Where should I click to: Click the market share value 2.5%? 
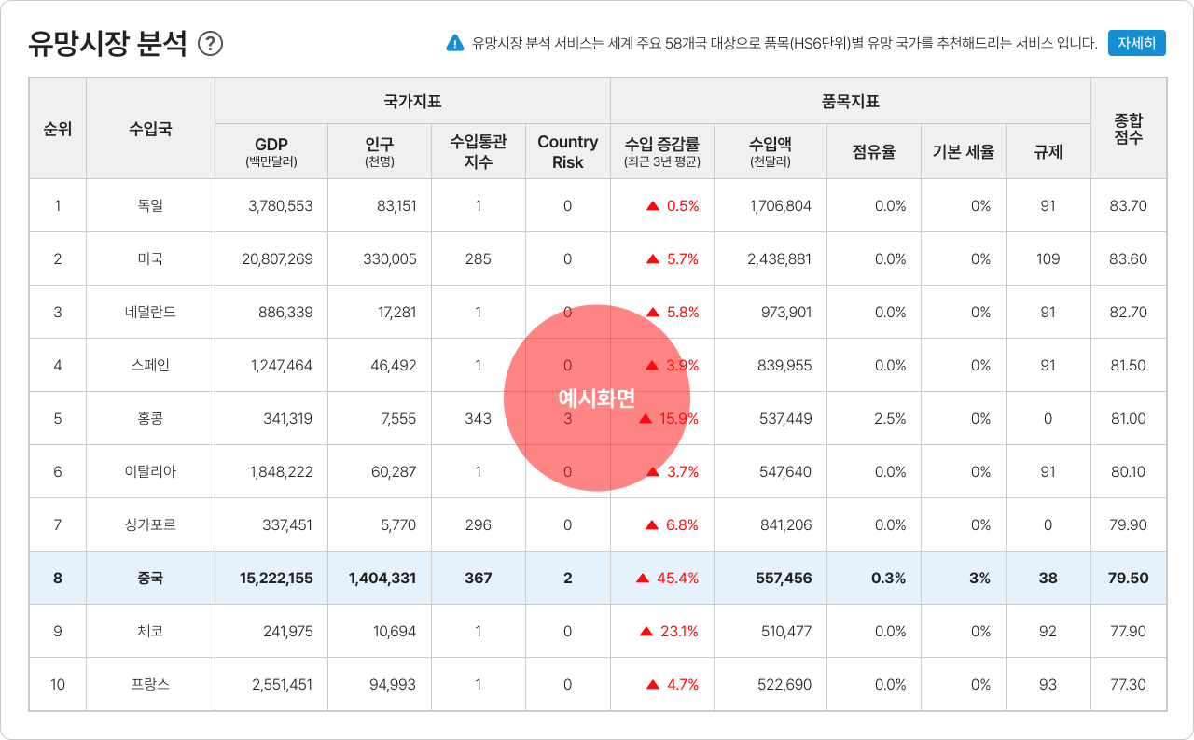click(x=890, y=418)
